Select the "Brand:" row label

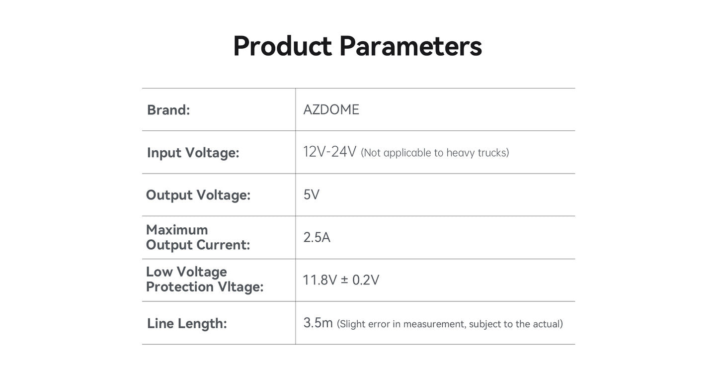(x=168, y=110)
